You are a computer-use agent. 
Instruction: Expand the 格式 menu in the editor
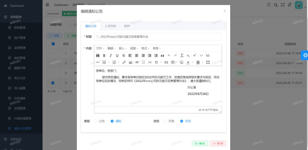click(145, 48)
